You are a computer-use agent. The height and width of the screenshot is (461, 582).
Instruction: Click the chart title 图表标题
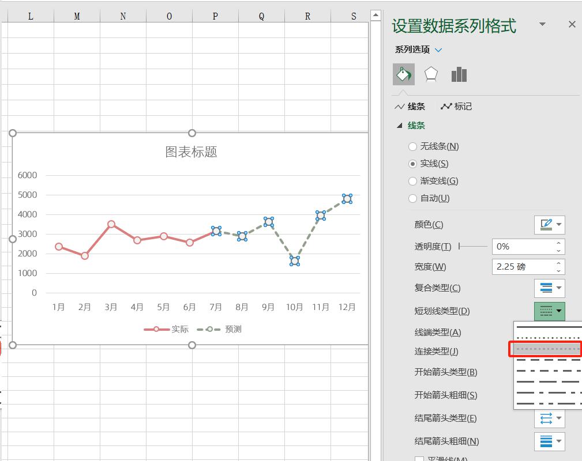pos(191,152)
